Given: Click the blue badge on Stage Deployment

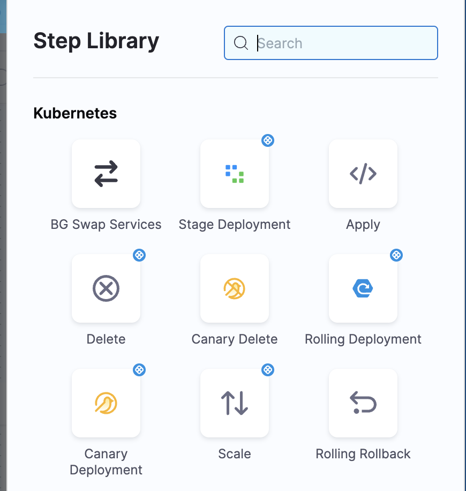Looking at the screenshot, I should 268,140.
